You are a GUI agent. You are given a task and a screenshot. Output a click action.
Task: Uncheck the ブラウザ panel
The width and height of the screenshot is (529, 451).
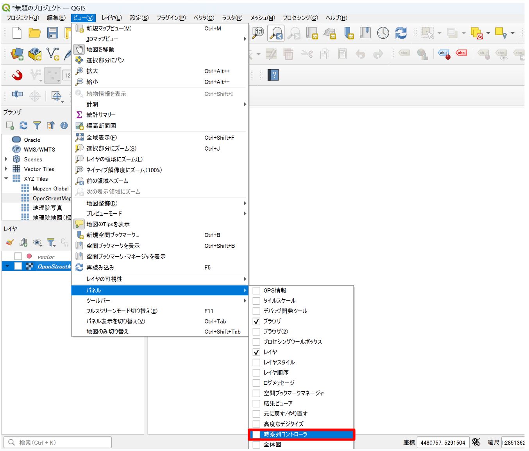click(256, 321)
